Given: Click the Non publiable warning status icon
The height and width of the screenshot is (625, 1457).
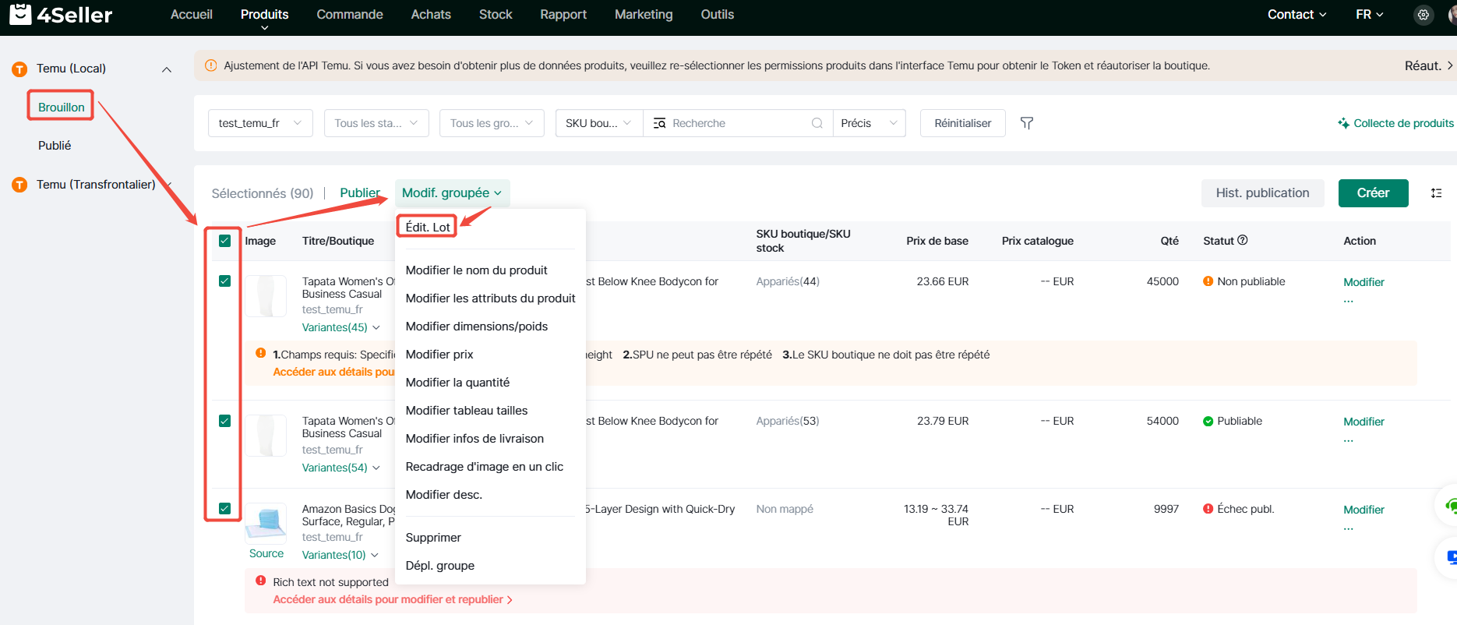Looking at the screenshot, I should coord(1208,281).
